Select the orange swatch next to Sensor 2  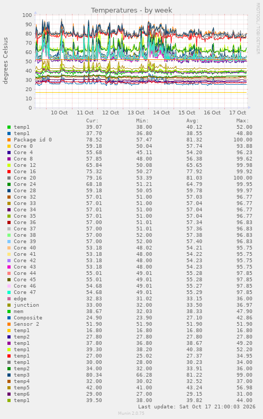click(x=9, y=324)
